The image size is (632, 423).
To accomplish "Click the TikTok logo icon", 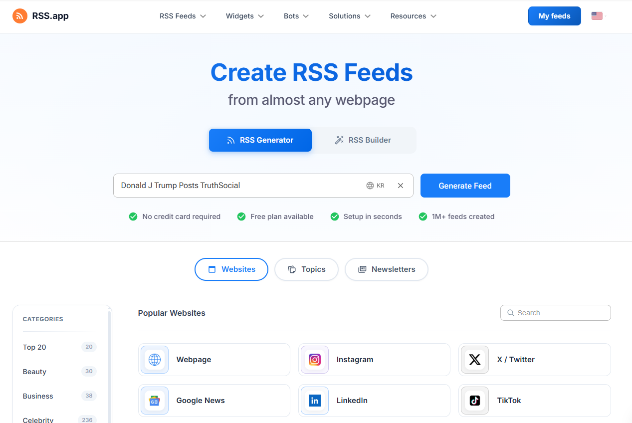I will click(475, 401).
